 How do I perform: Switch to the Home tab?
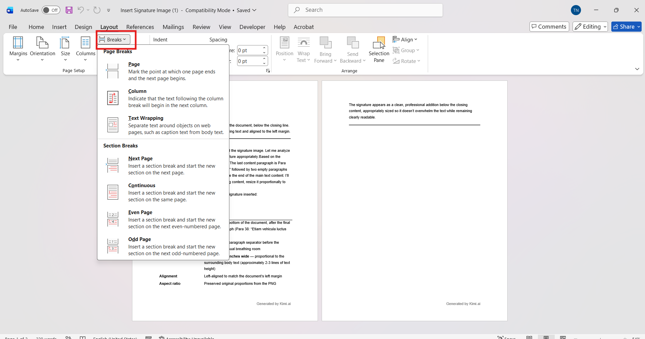[x=36, y=27]
